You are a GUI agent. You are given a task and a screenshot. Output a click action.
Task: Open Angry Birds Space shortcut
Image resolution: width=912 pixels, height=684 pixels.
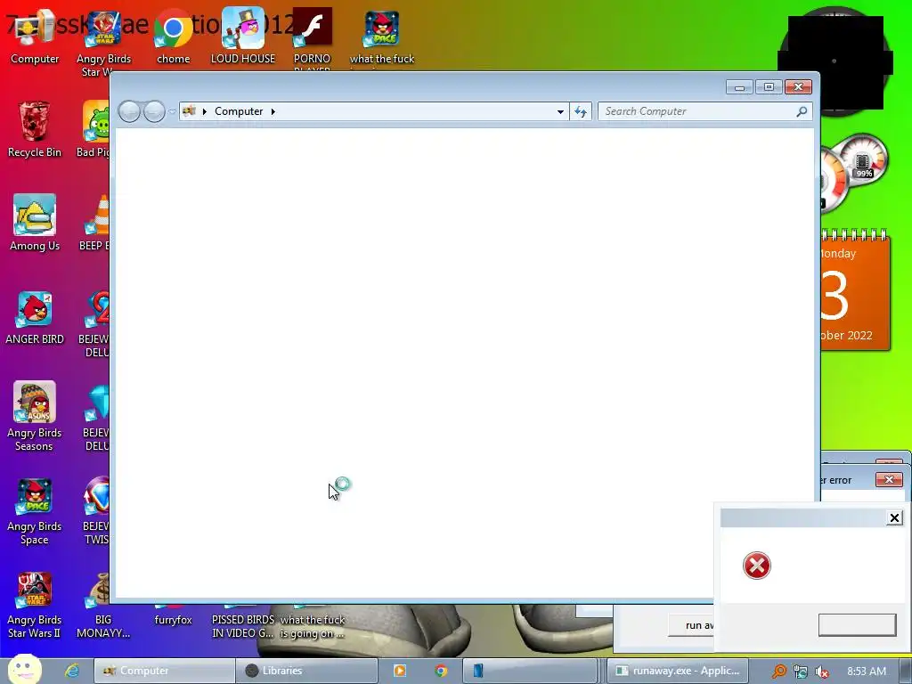click(35, 510)
